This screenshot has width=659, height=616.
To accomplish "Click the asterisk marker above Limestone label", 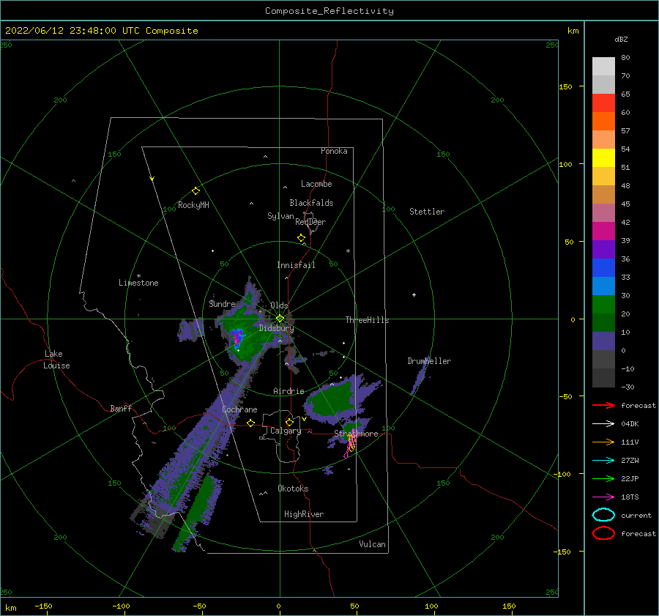I will pos(138,276).
